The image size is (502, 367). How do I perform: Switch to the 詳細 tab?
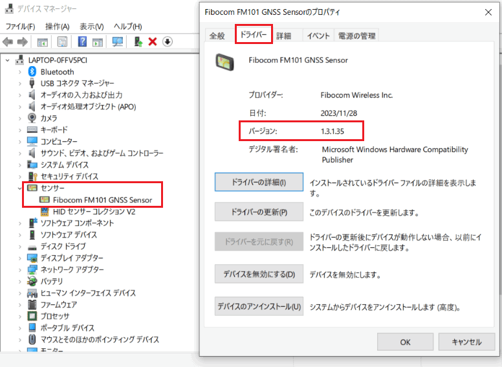tap(283, 36)
